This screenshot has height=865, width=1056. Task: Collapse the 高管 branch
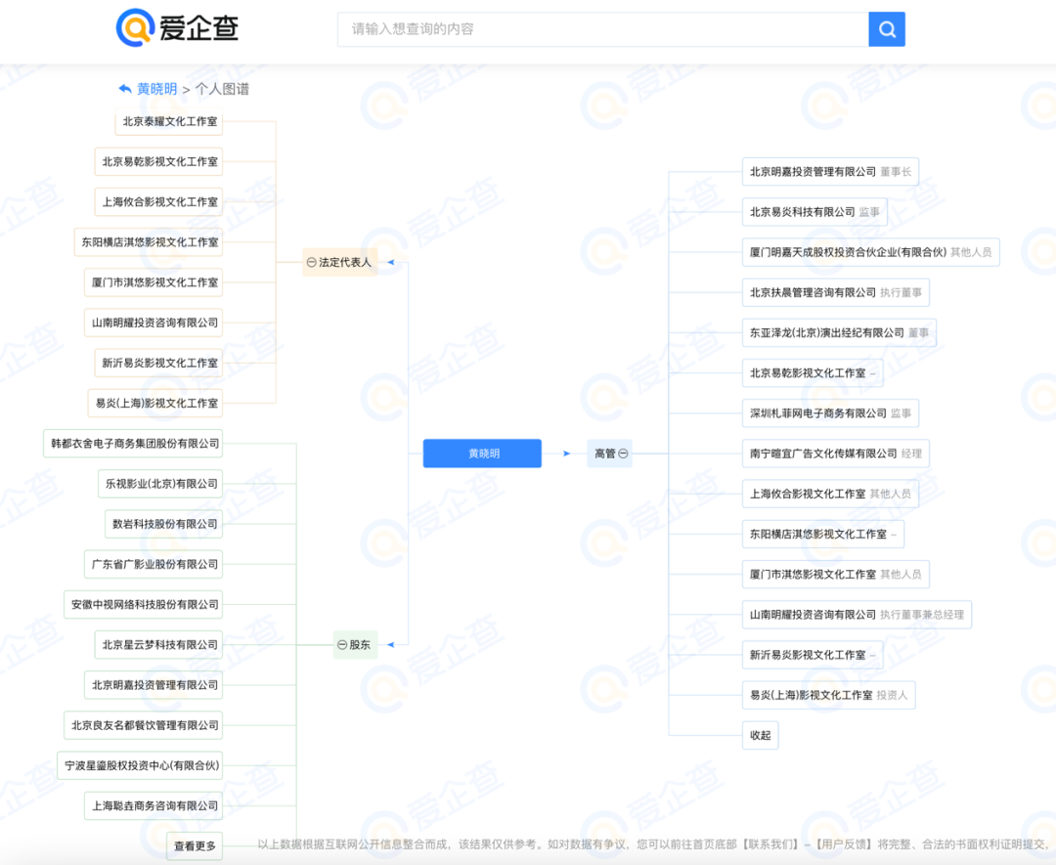(623, 454)
